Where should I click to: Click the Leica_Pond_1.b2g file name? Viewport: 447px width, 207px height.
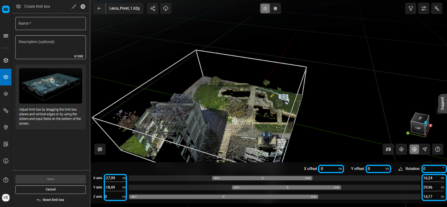coord(124,8)
